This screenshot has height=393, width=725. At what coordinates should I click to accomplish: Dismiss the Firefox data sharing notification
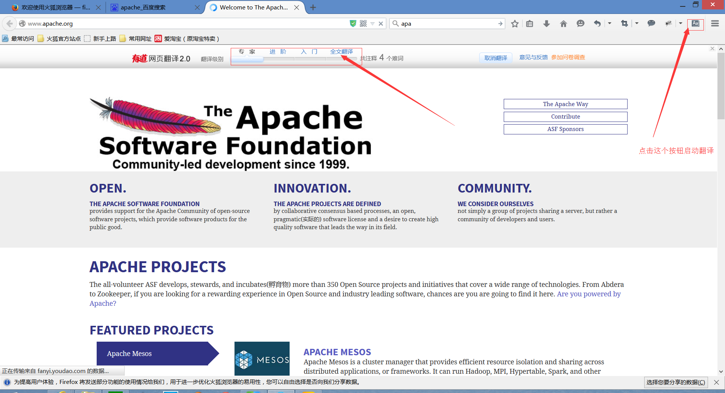click(716, 382)
